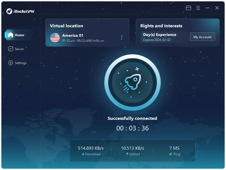Click the Upload arrow icon

coord(127,154)
